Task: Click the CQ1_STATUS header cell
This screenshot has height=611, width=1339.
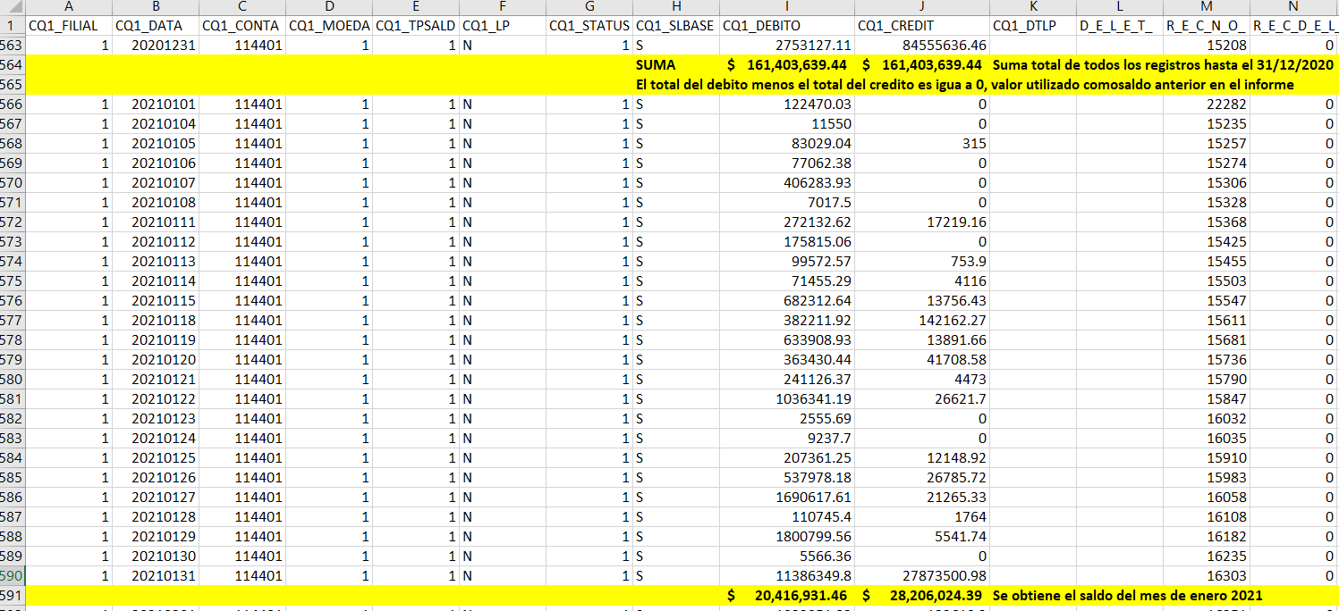Action: [589, 26]
